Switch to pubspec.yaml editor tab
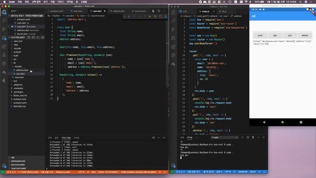This screenshot has width=316, height=178. 56,11
